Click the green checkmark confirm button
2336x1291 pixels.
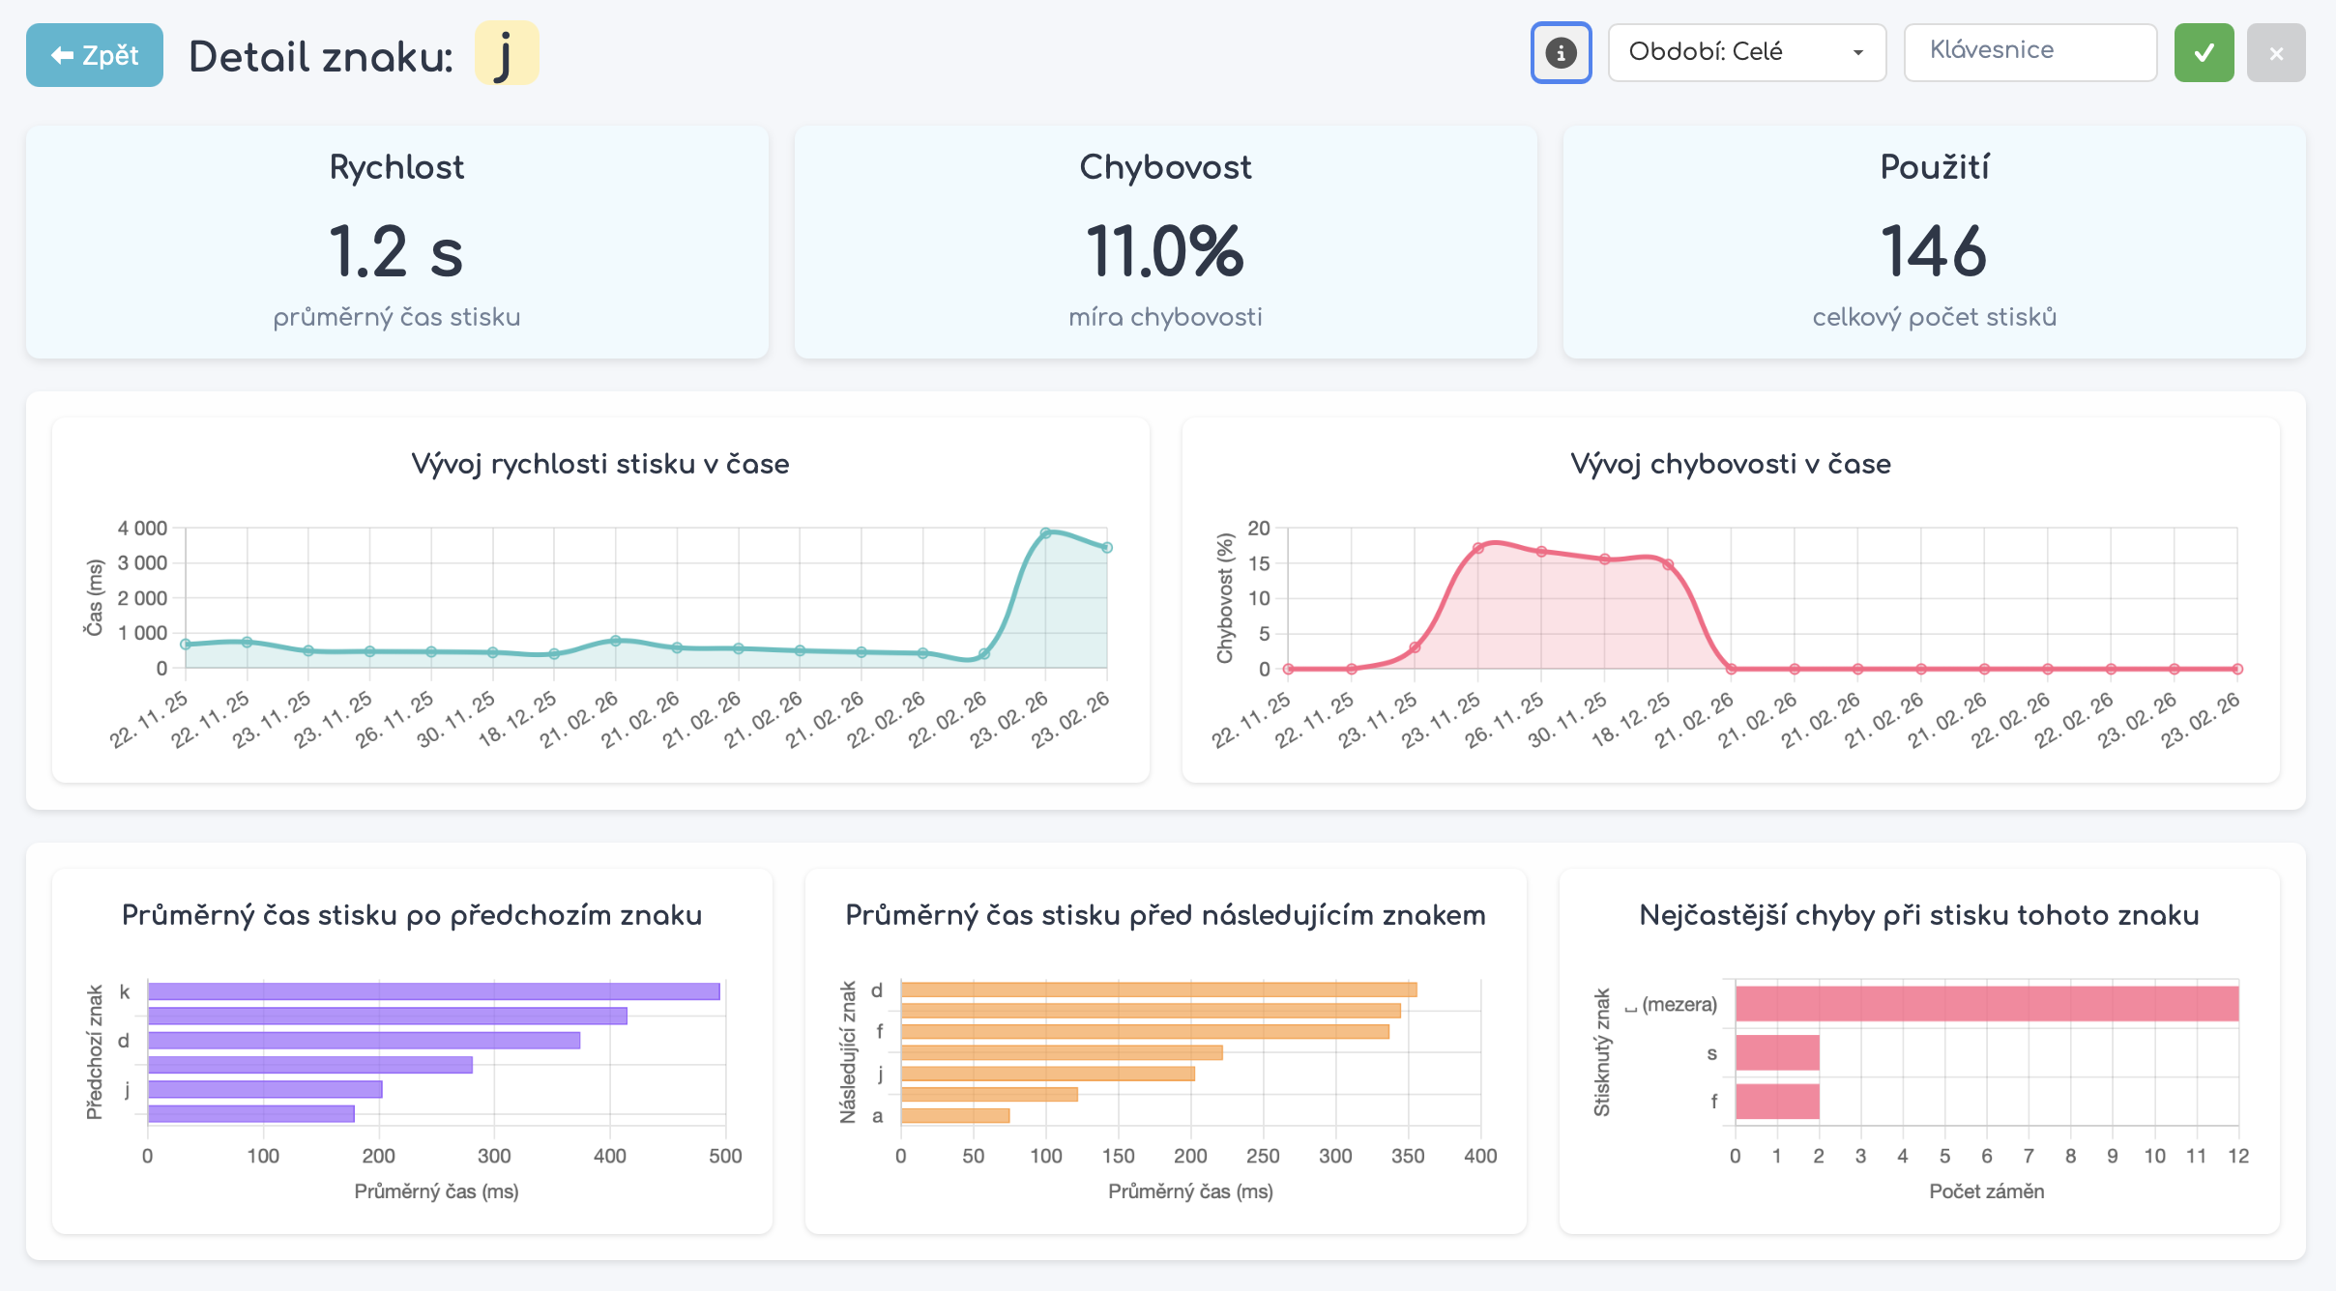[2204, 52]
